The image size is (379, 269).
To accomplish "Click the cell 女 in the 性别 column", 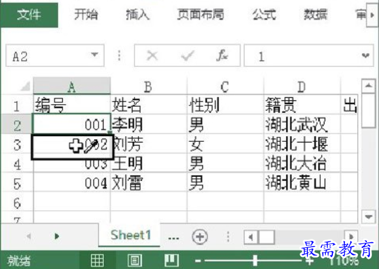I will click(225, 144).
